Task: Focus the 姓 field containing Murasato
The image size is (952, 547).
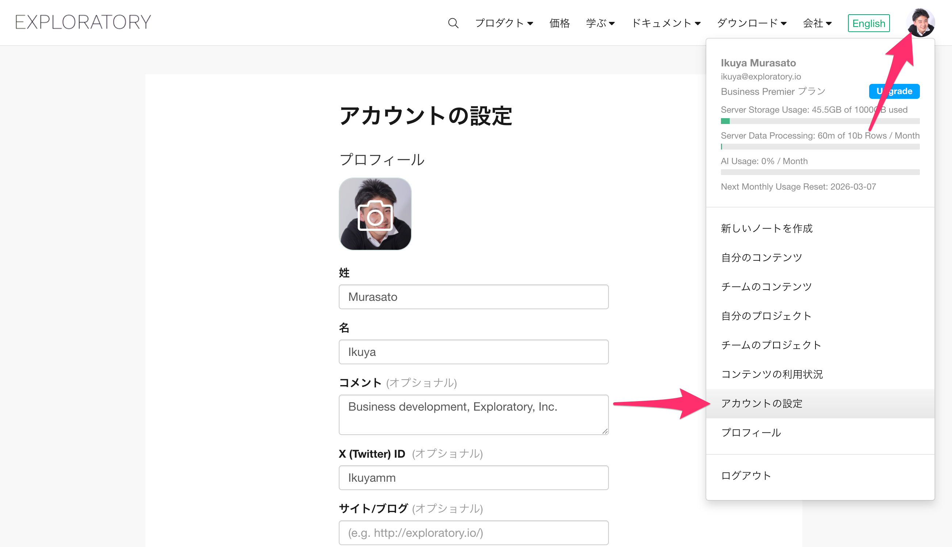Action: tap(473, 297)
